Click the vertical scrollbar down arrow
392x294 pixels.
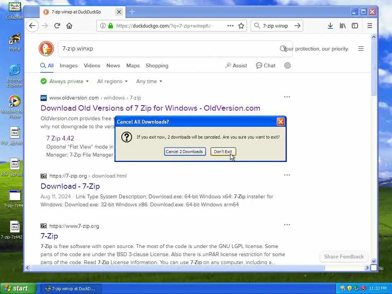pyautogui.click(x=374, y=261)
